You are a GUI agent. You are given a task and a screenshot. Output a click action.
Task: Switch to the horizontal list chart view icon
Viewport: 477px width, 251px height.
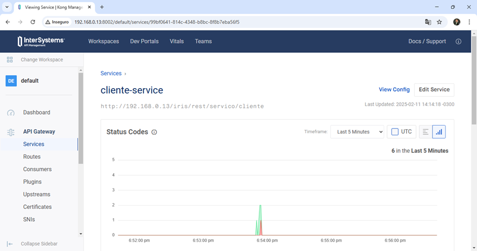426,132
